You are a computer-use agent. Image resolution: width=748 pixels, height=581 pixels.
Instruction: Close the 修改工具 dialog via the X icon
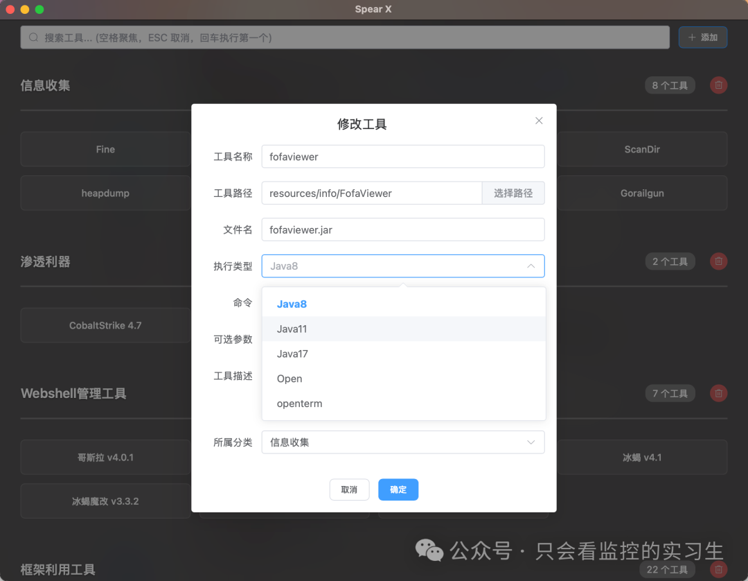point(539,120)
